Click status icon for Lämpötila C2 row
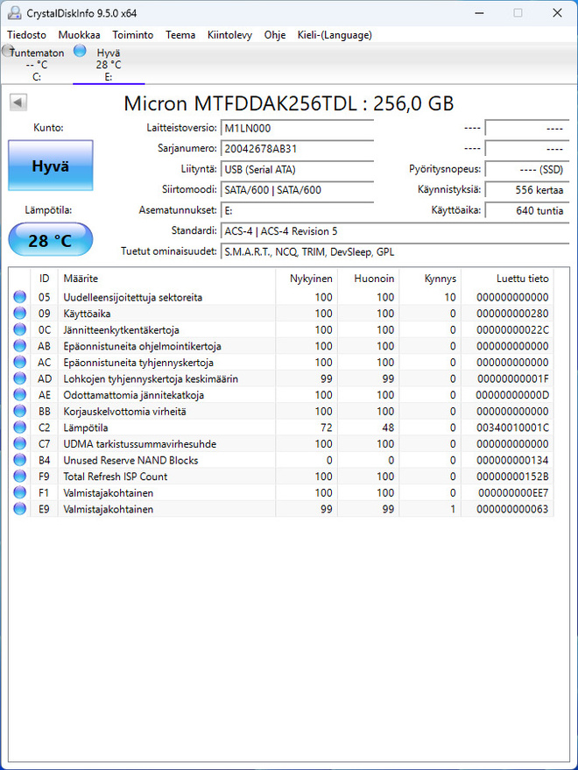578x770 pixels. (19, 427)
